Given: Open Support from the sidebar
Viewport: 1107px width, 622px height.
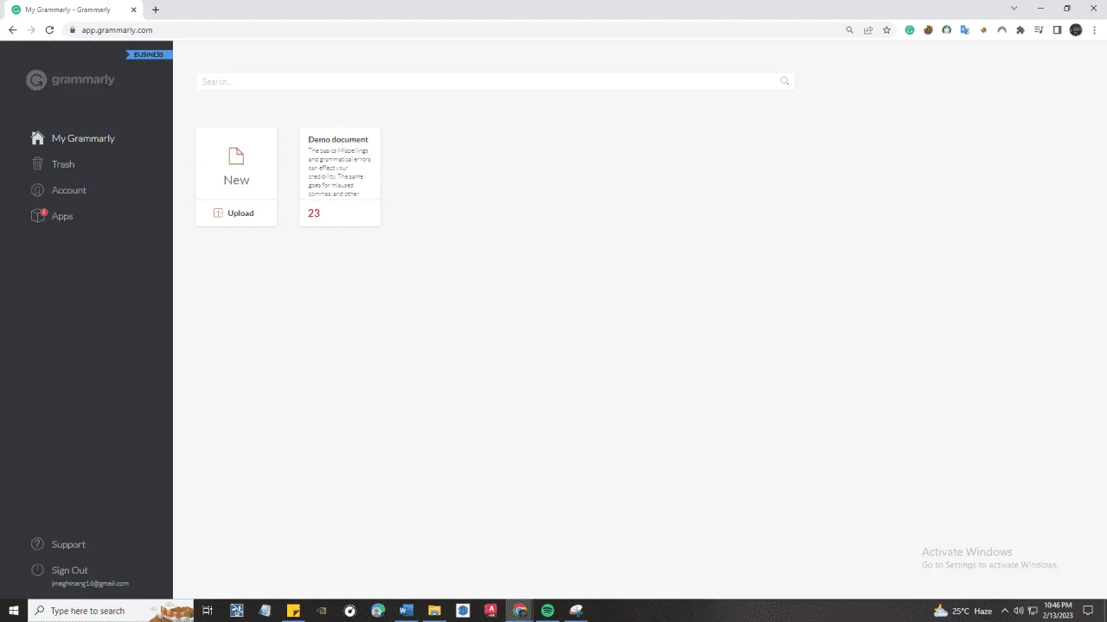Looking at the screenshot, I should click(58, 544).
